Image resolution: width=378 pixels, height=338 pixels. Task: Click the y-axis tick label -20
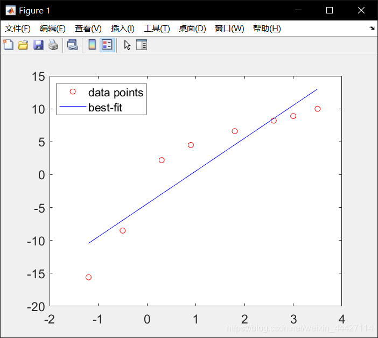click(x=36, y=307)
